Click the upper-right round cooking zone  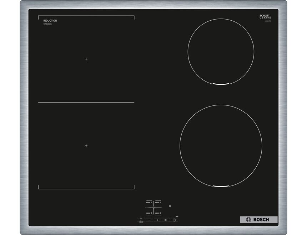coord(221,52)
